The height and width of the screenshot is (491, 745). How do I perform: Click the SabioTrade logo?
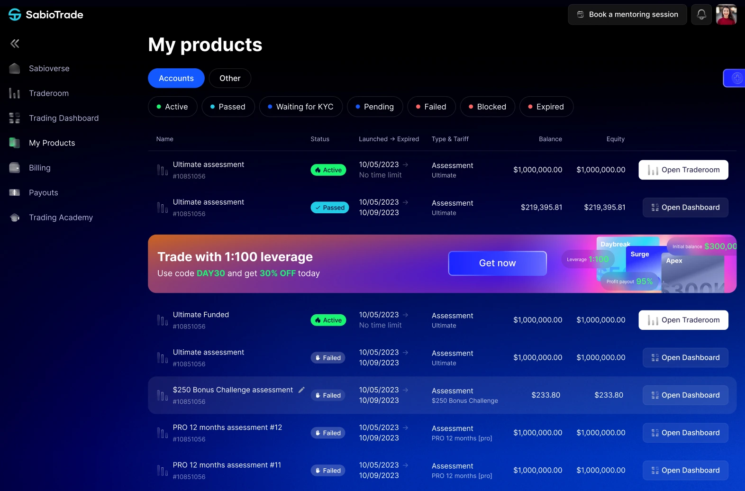46,15
